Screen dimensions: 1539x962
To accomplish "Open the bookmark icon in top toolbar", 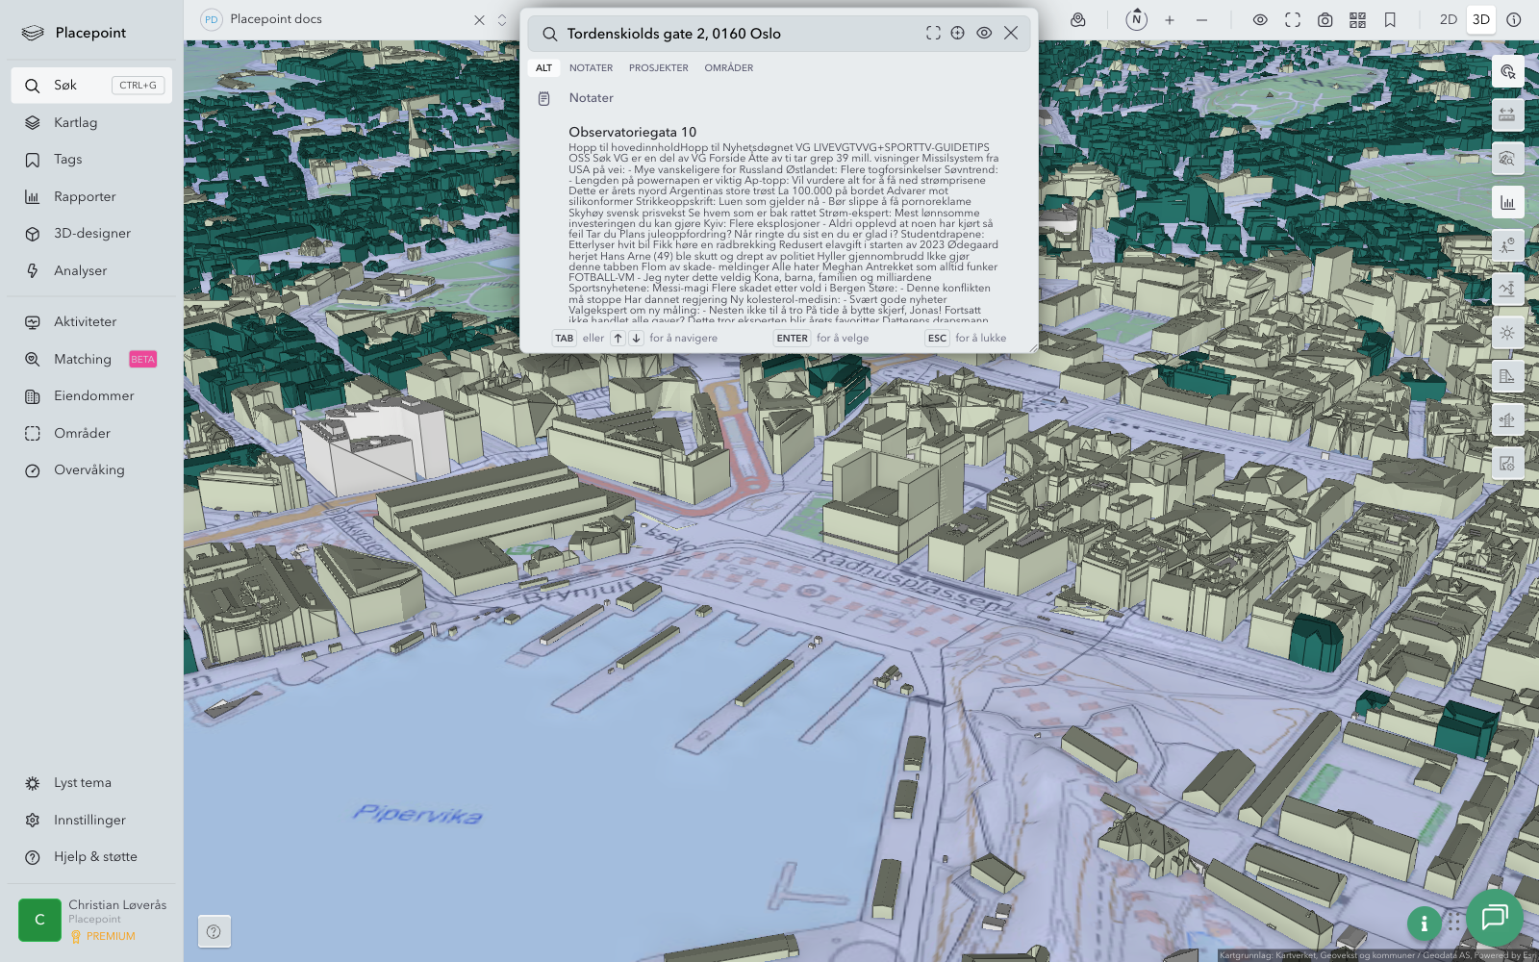I will (1390, 19).
